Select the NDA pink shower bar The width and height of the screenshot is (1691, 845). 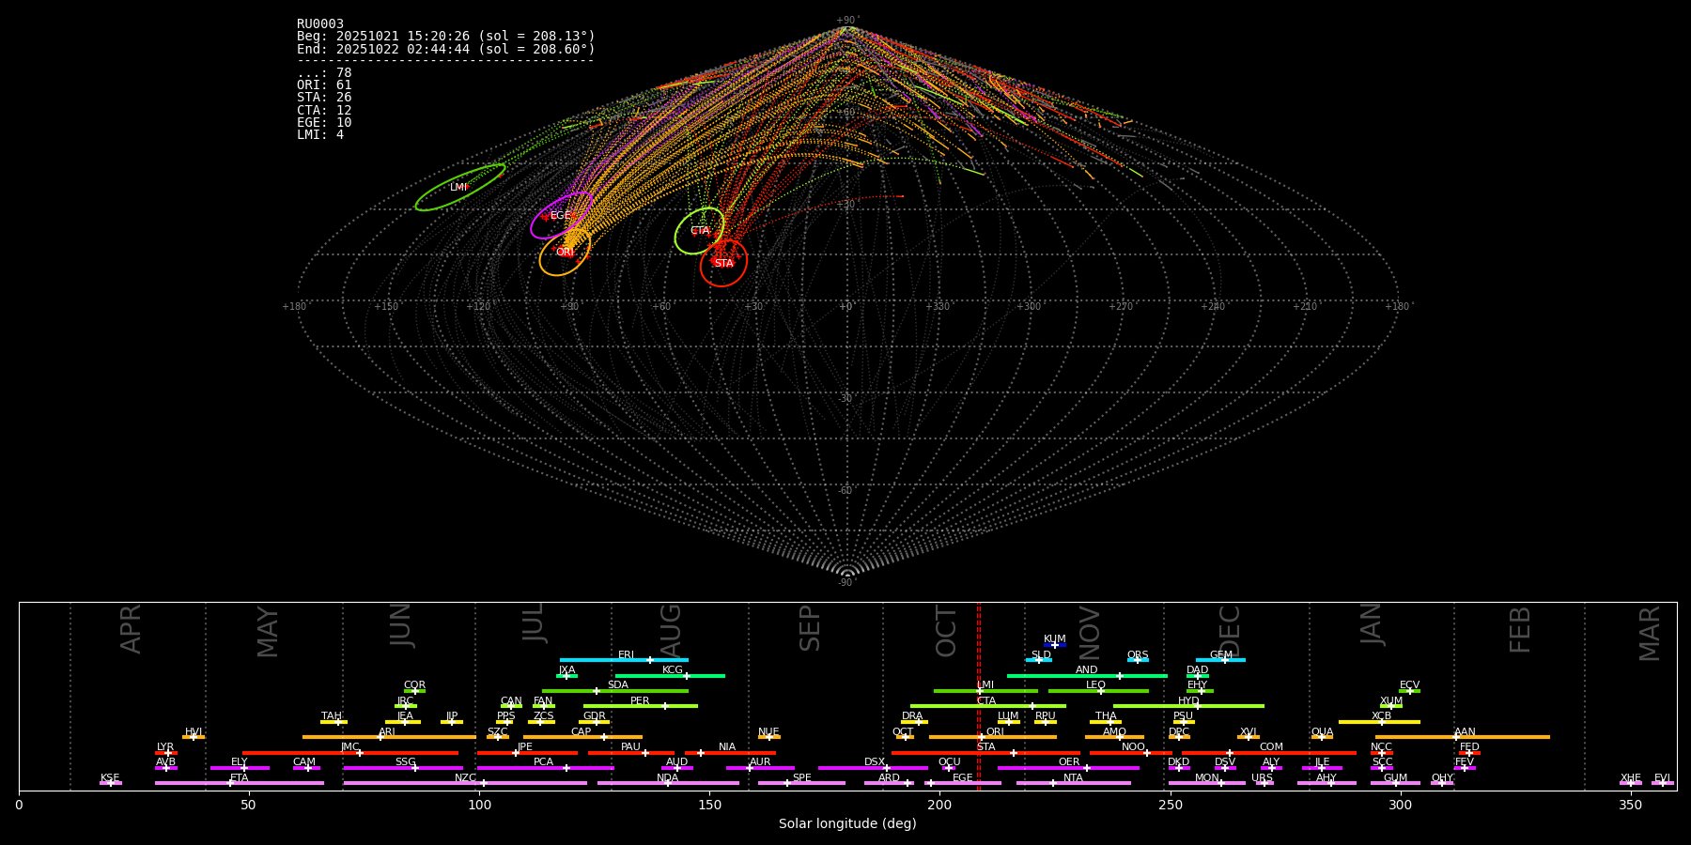[x=668, y=783]
